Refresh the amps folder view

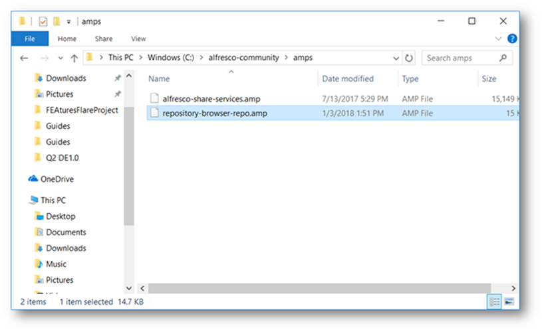pyautogui.click(x=409, y=58)
